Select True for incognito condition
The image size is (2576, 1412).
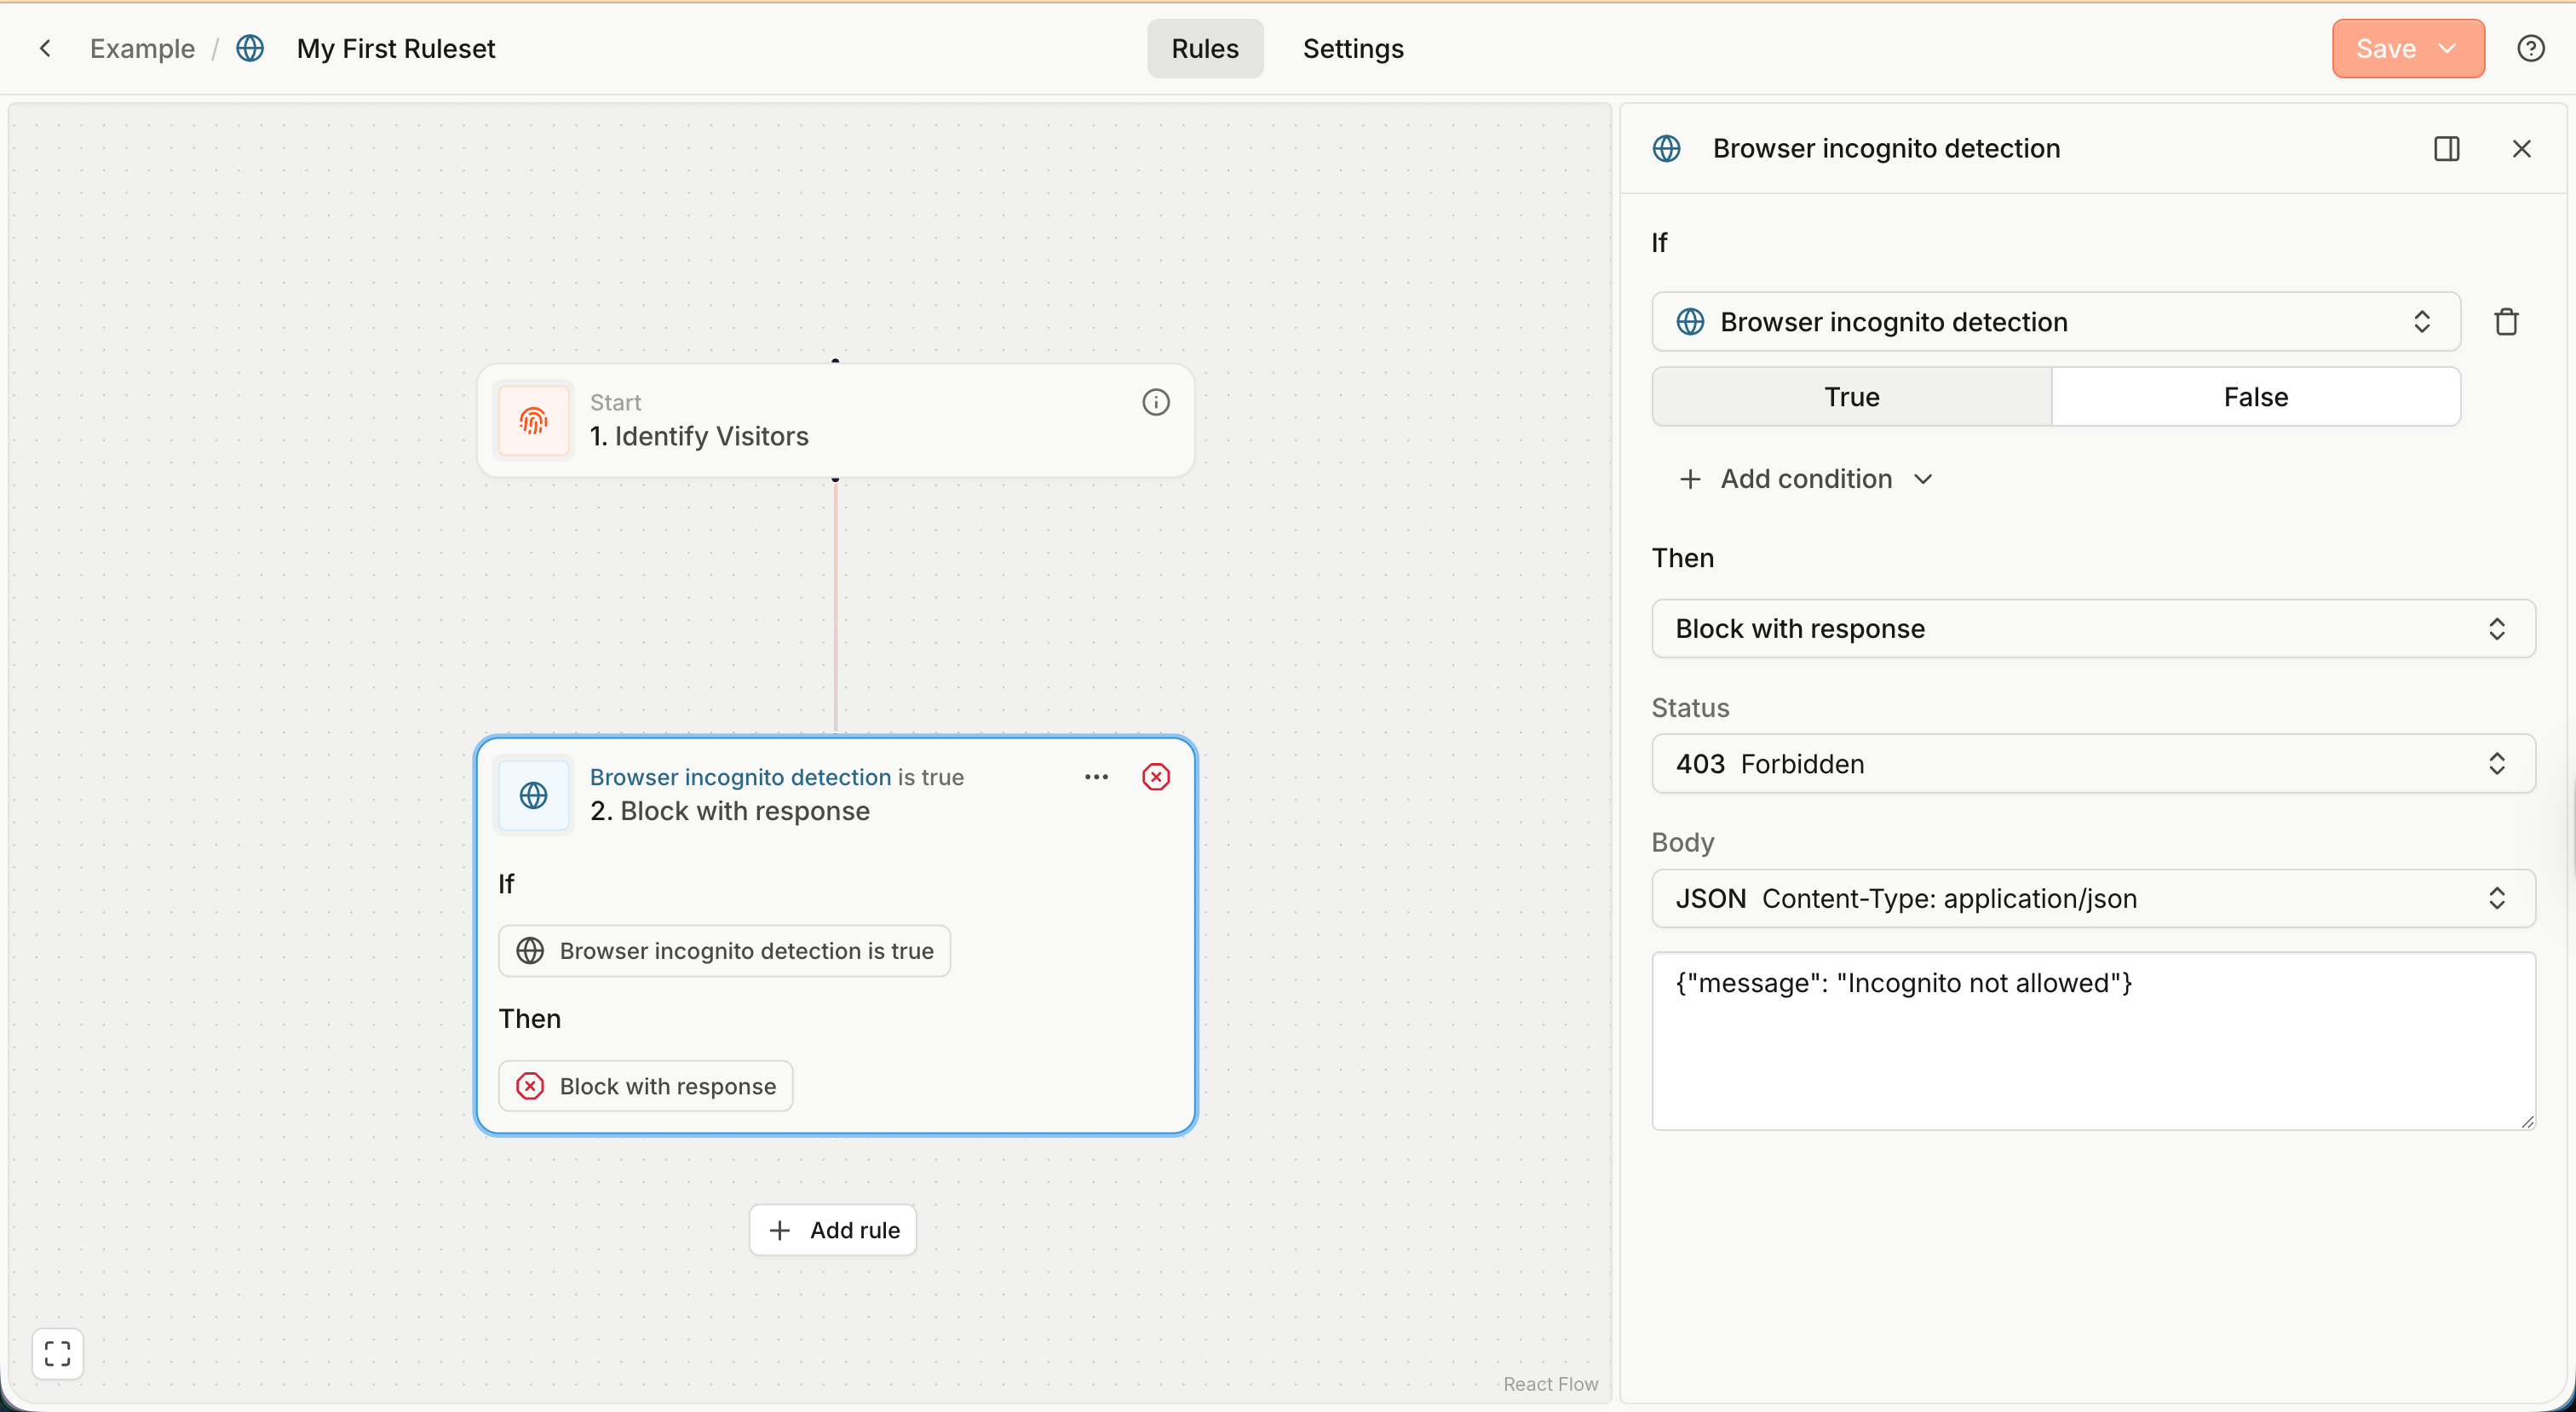tap(1851, 397)
